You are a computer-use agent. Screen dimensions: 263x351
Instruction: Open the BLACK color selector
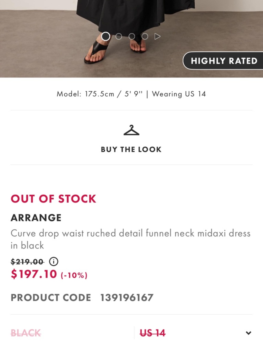point(26,333)
